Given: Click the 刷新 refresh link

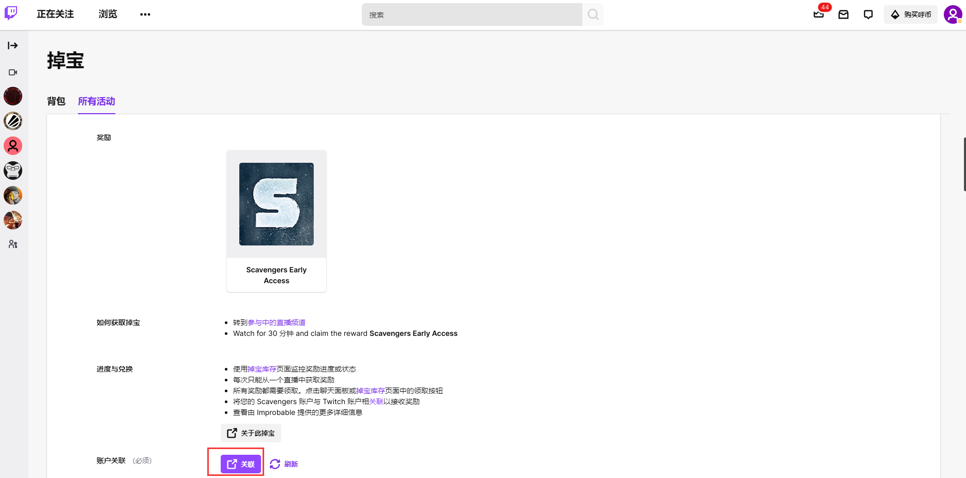Looking at the screenshot, I should click(284, 464).
